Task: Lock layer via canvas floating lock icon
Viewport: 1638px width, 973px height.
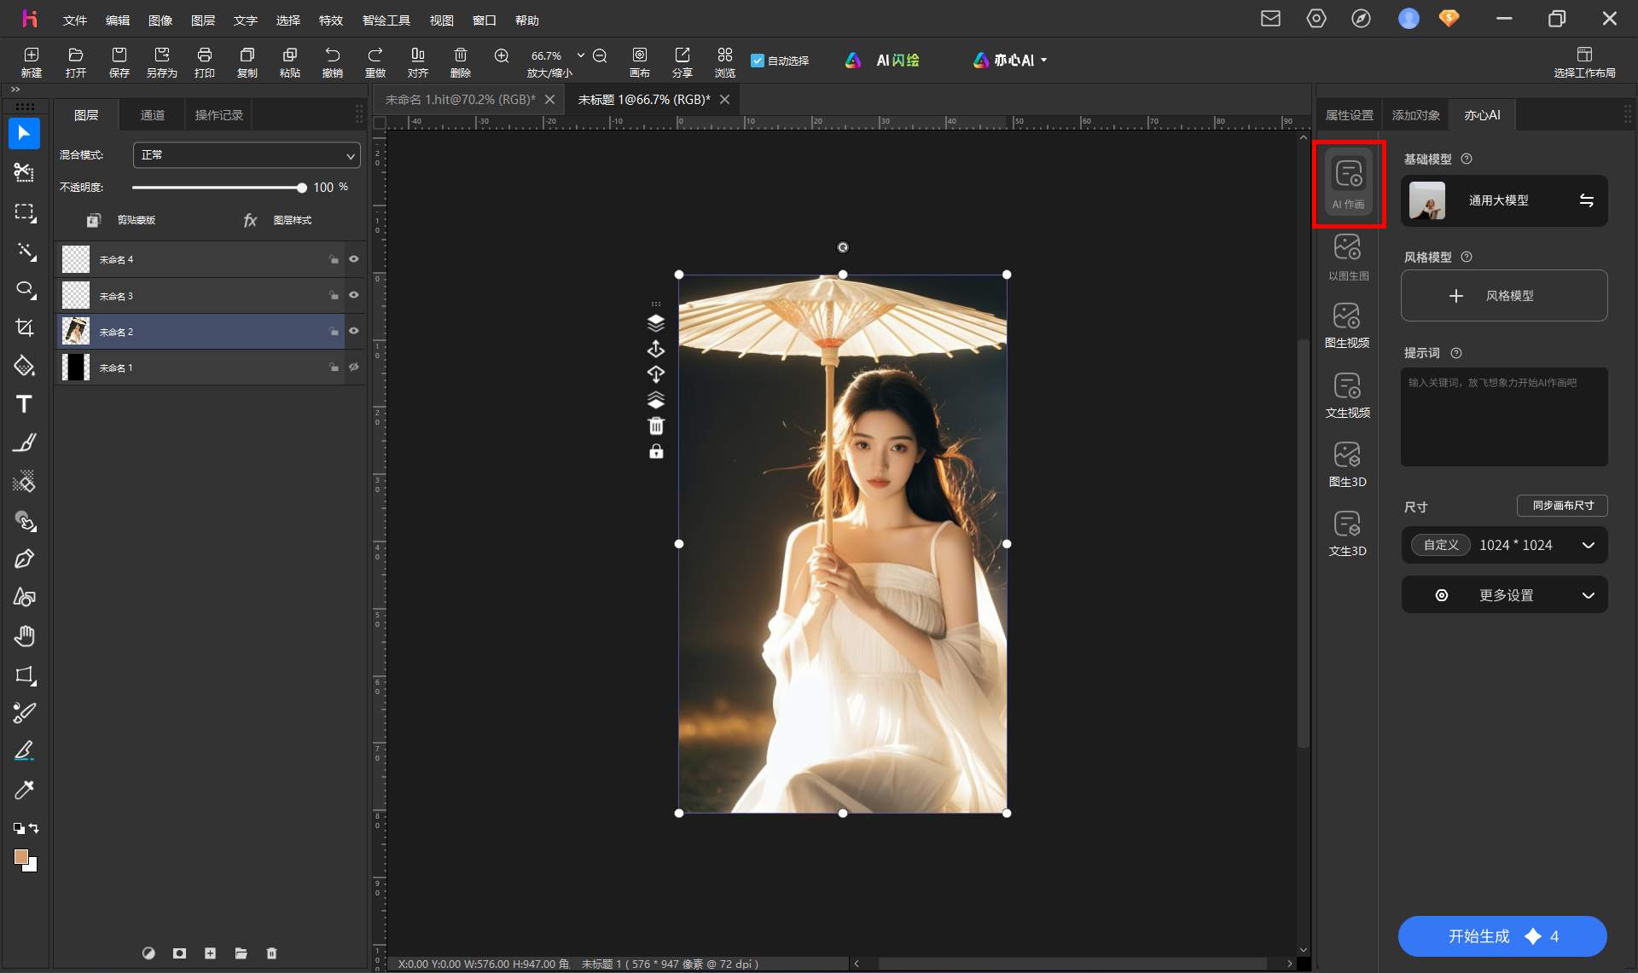Action: pos(656,452)
